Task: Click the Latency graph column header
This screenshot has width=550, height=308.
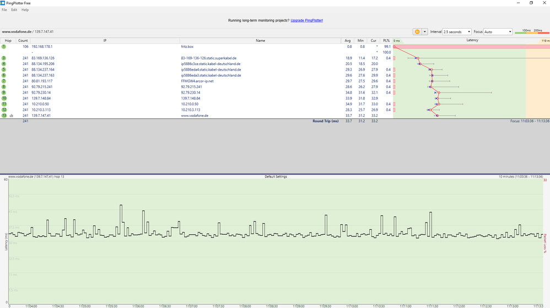Action: (472, 40)
